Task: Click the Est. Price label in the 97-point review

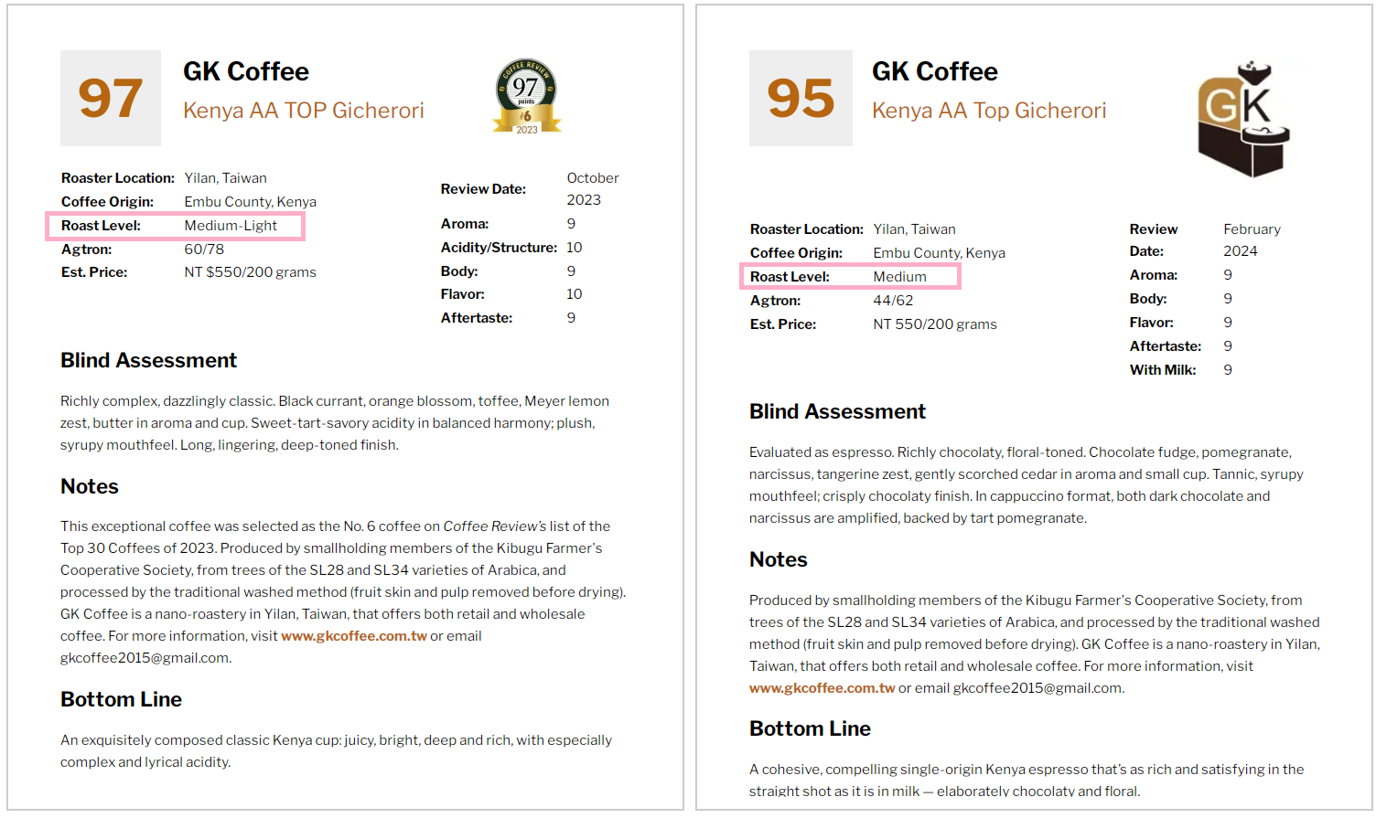Action: click(x=94, y=272)
